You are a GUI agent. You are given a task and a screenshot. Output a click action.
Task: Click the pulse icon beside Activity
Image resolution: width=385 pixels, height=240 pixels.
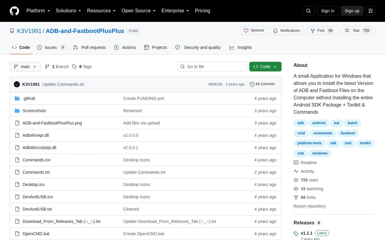296,171
